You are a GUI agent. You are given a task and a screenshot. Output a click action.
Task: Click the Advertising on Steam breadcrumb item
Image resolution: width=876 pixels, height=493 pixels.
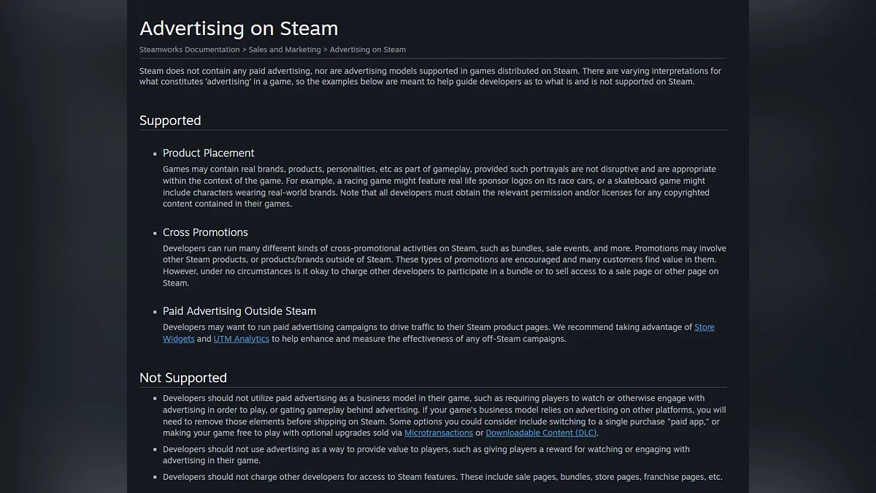tap(367, 50)
